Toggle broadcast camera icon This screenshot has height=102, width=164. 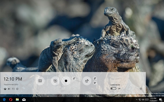[95, 83]
